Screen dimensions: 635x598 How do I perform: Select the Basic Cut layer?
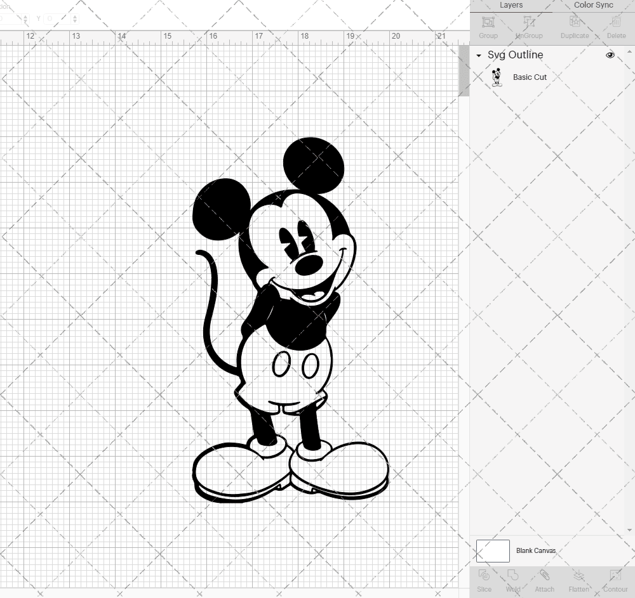point(530,77)
